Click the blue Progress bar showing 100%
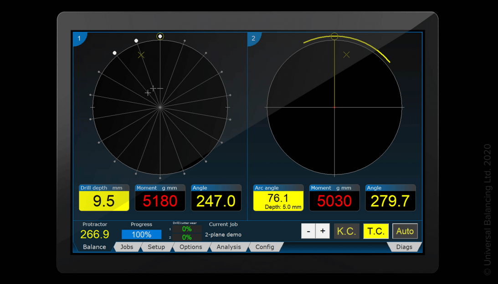The image size is (498, 284). point(141,234)
